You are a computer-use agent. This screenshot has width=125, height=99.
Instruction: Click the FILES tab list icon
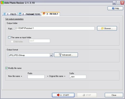(x=5, y=14)
